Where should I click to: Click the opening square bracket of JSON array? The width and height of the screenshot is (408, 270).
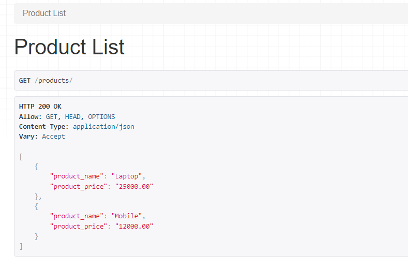(21, 157)
